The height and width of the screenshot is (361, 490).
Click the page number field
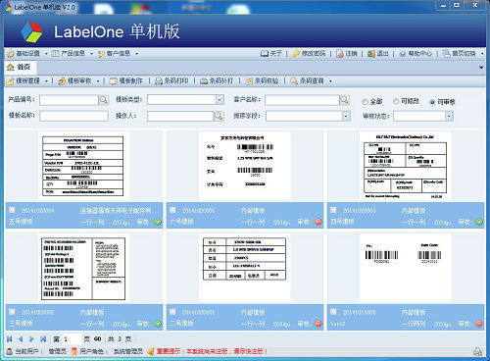[x=72, y=339]
